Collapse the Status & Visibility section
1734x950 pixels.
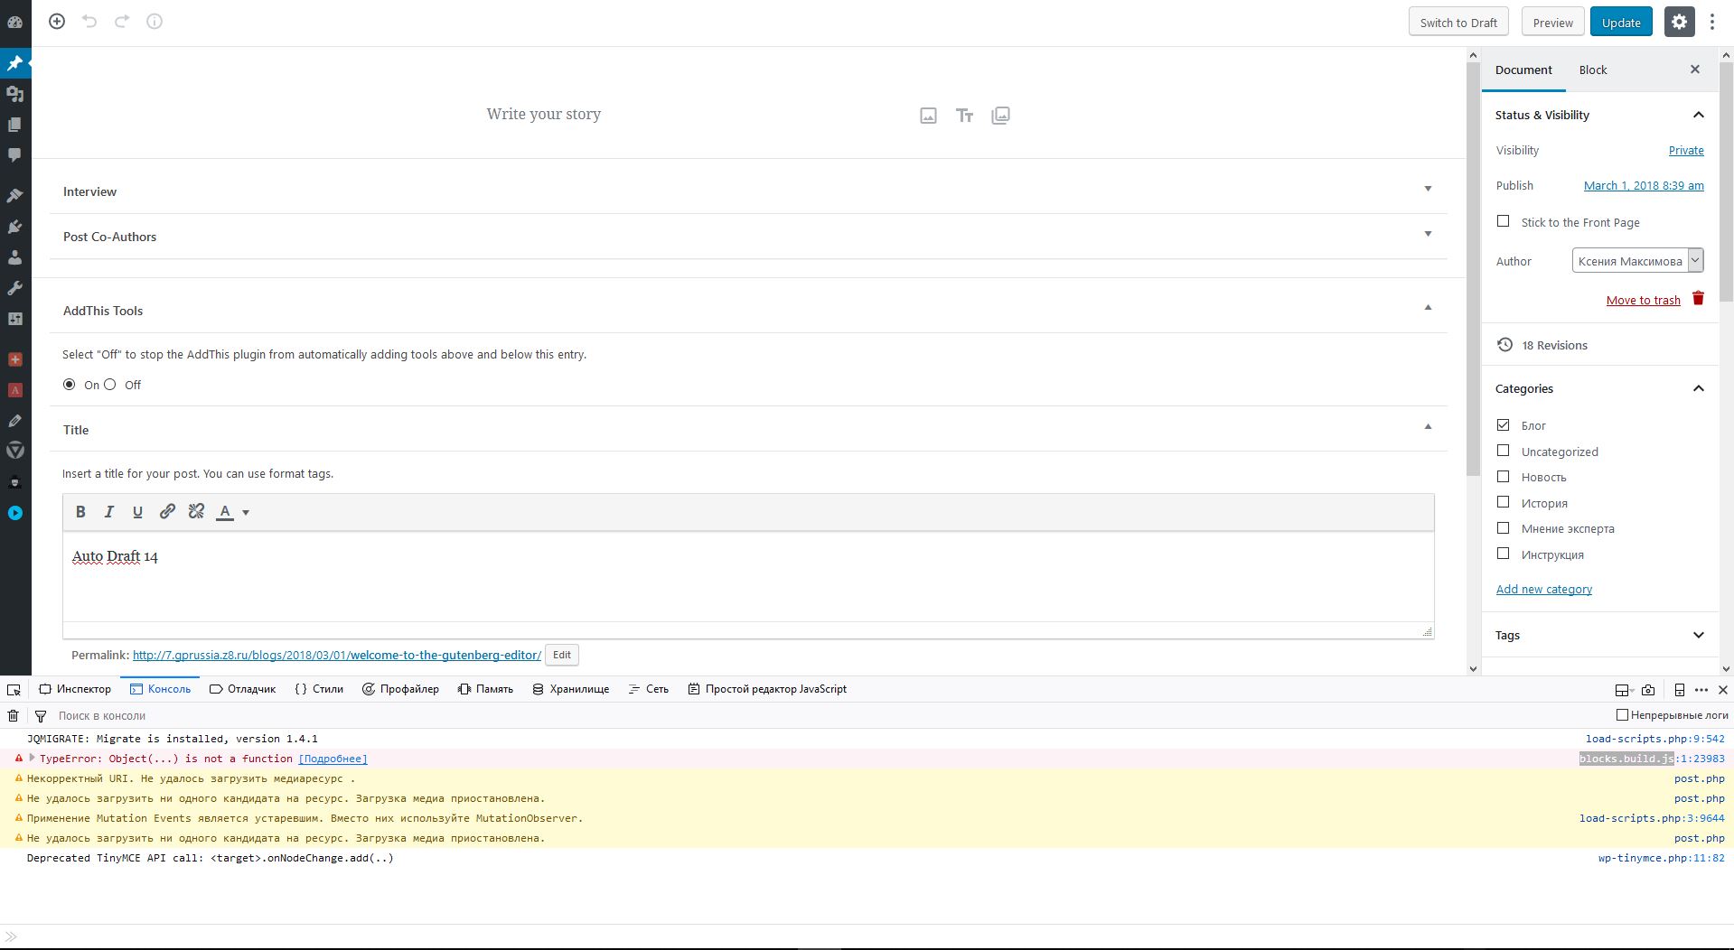coord(1698,115)
